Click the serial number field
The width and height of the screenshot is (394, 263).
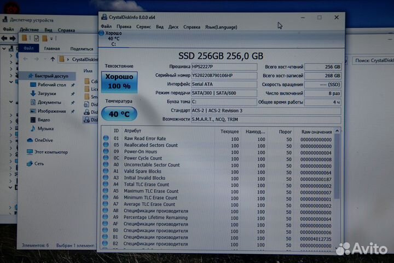[224, 76]
